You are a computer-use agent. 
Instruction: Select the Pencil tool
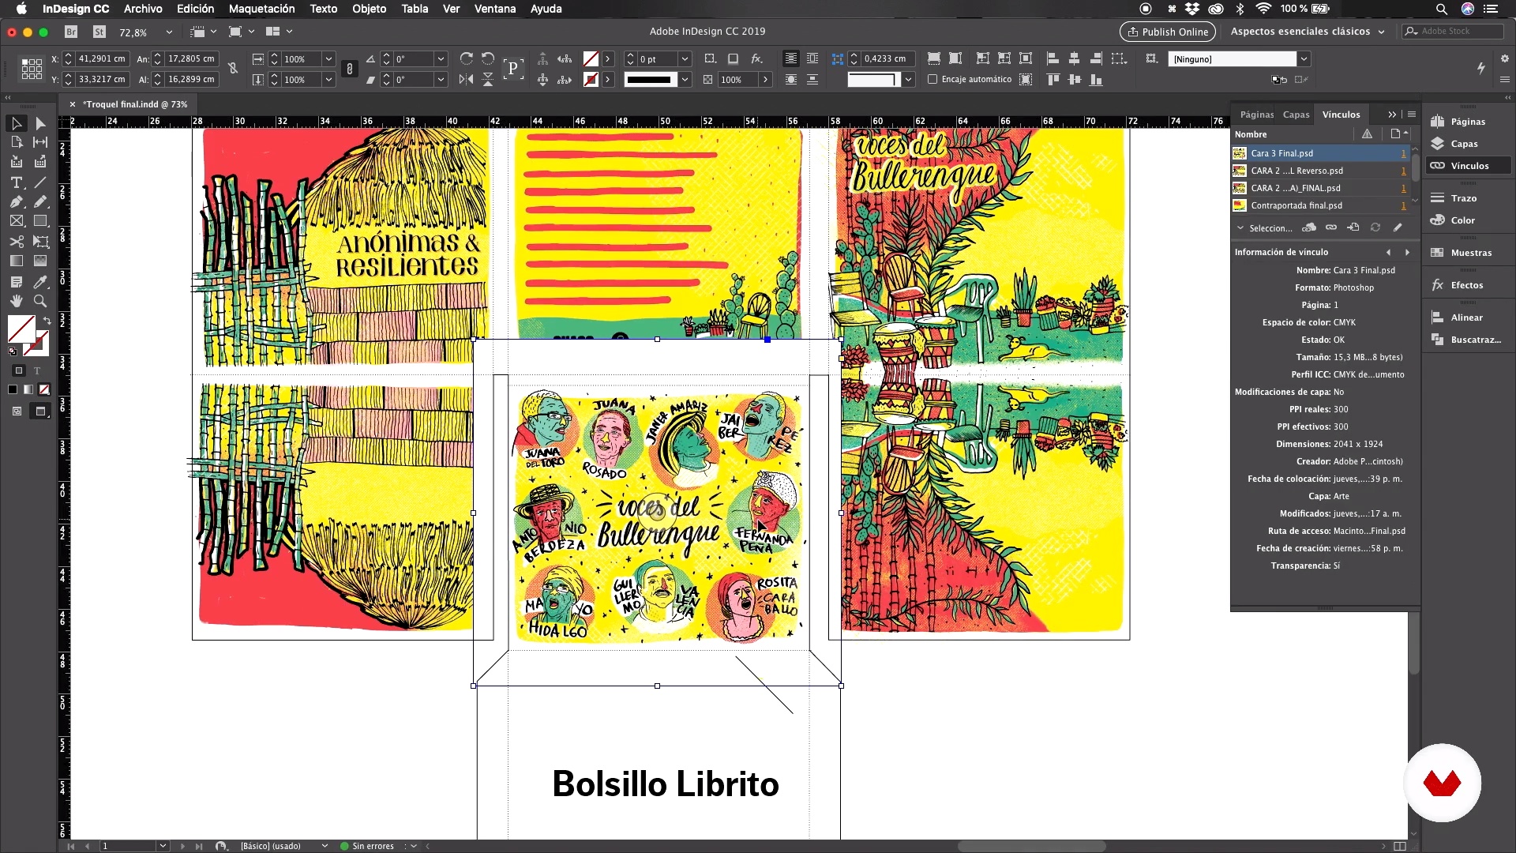click(40, 202)
